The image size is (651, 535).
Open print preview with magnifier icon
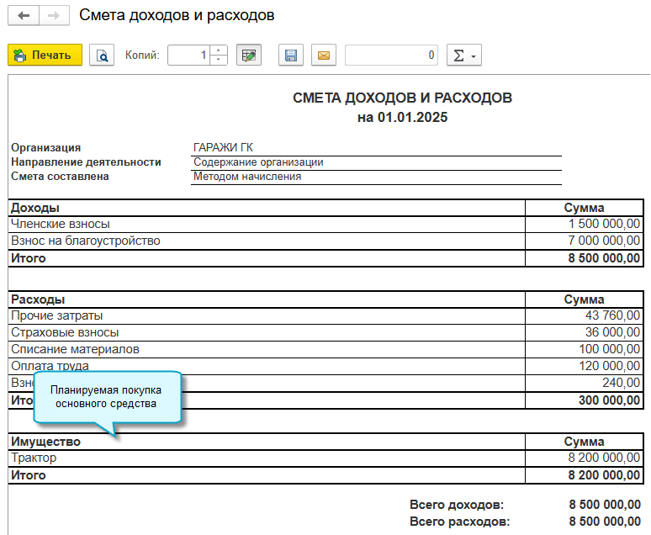pyautogui.click(x=102, y=55)
